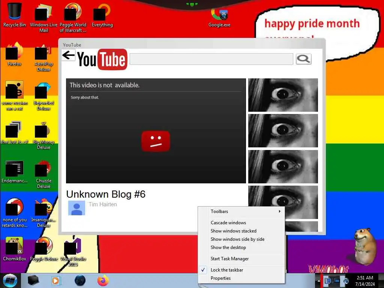
Task: Open Google.exe desktop icon
Action: coord(219,18)
